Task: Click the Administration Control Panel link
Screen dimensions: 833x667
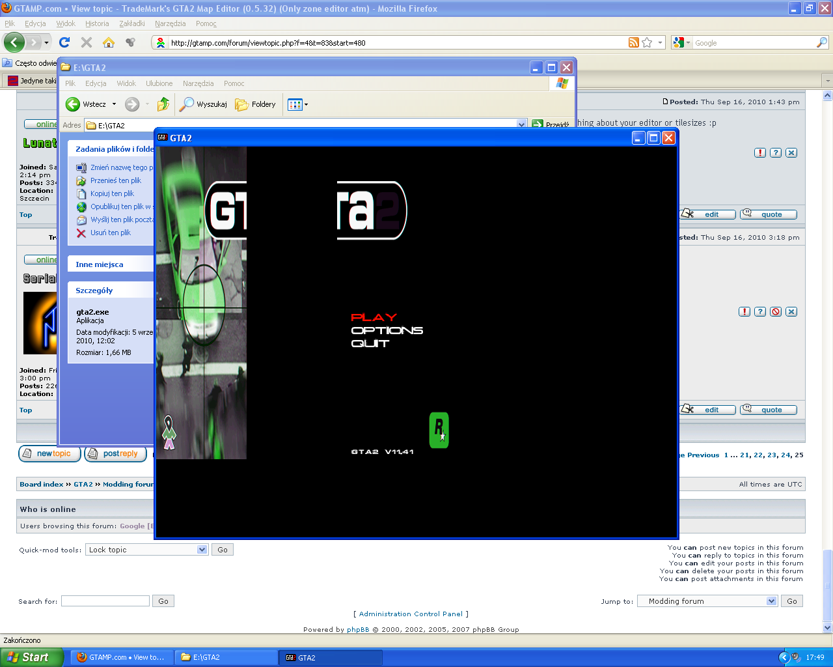Action: click(411, 614)
